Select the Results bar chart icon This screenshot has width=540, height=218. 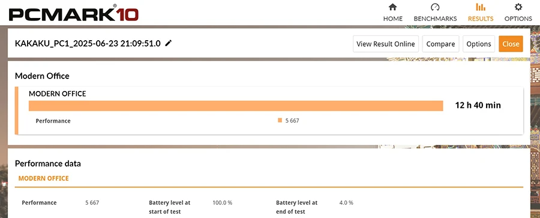click(481, 7)
